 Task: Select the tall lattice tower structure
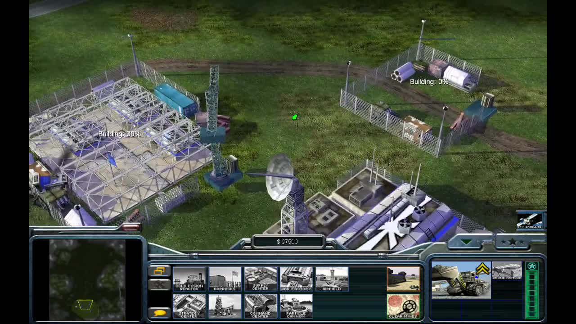point(216,128)
